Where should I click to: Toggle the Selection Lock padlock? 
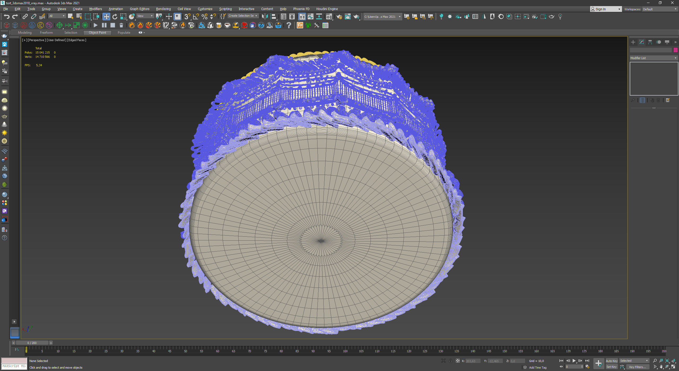pos(450,361)
